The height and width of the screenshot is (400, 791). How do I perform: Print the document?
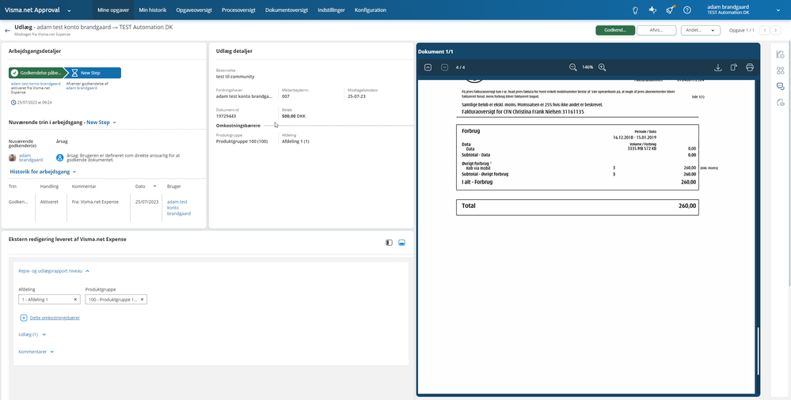coord(750,67)
